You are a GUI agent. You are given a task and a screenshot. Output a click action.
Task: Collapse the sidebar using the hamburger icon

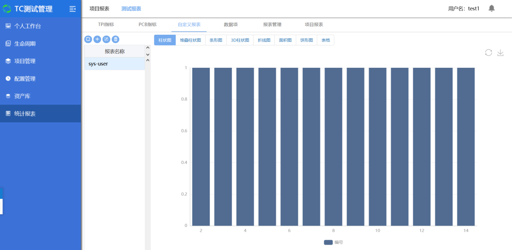73,9
